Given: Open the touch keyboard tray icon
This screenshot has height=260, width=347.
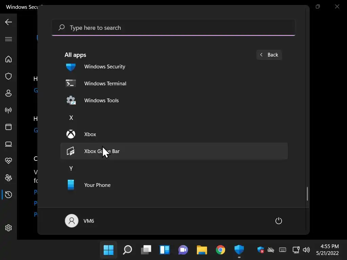Looking at the screenshot, I should [x=283, y=250].
